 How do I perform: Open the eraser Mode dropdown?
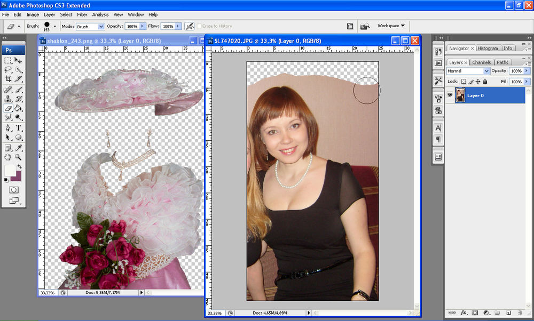[x=90, y=26]
